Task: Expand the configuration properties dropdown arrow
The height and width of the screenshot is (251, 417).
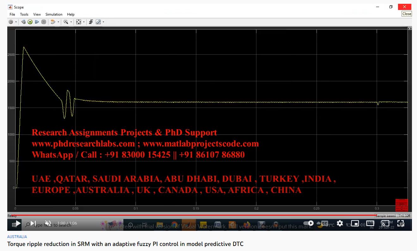Action: point(16,22)
